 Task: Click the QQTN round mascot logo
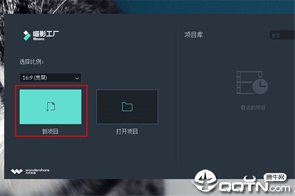tap(205, 180)
